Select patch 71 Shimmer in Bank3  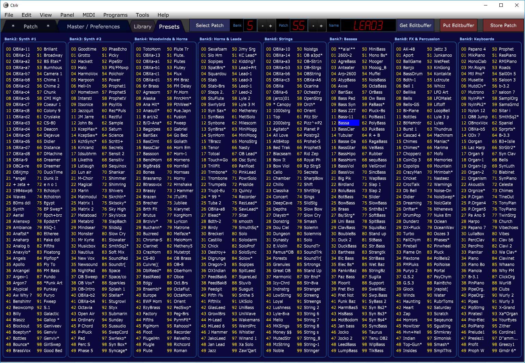coord(114,178)
